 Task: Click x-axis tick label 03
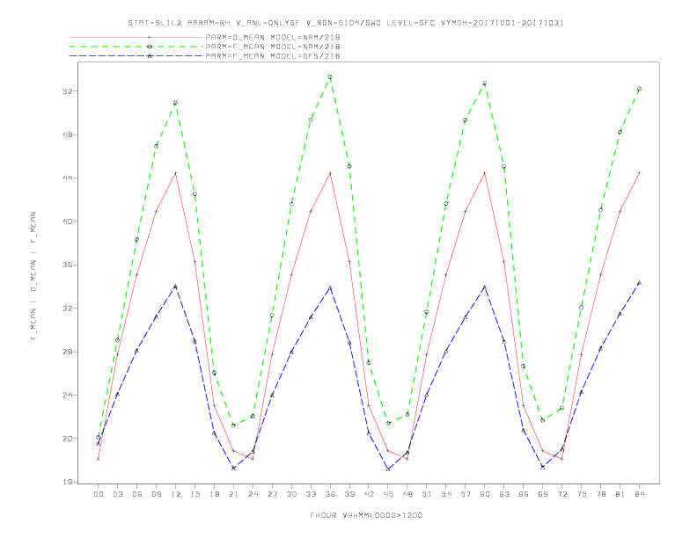coord(117,494)
